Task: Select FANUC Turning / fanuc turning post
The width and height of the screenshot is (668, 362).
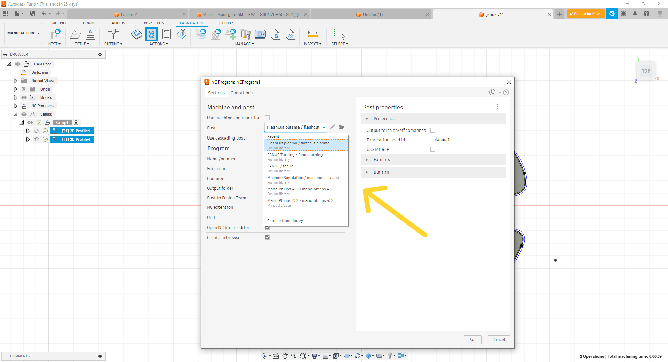Action: click(x=306, y=157)
